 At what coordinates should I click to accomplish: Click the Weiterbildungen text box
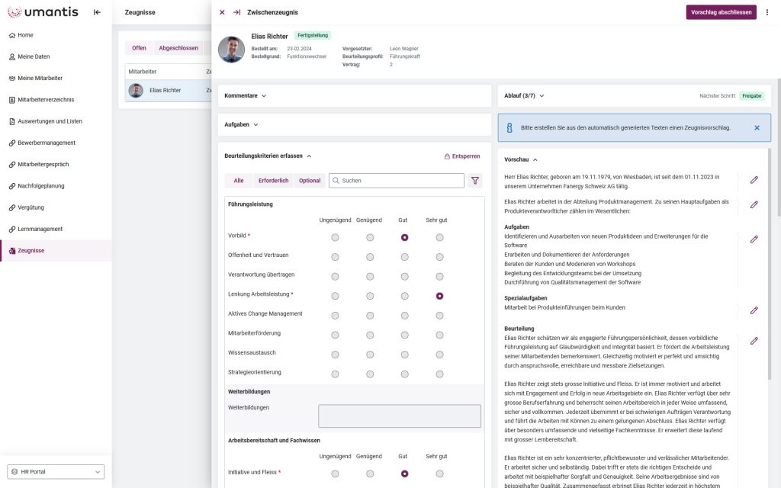tap(399, 416)
